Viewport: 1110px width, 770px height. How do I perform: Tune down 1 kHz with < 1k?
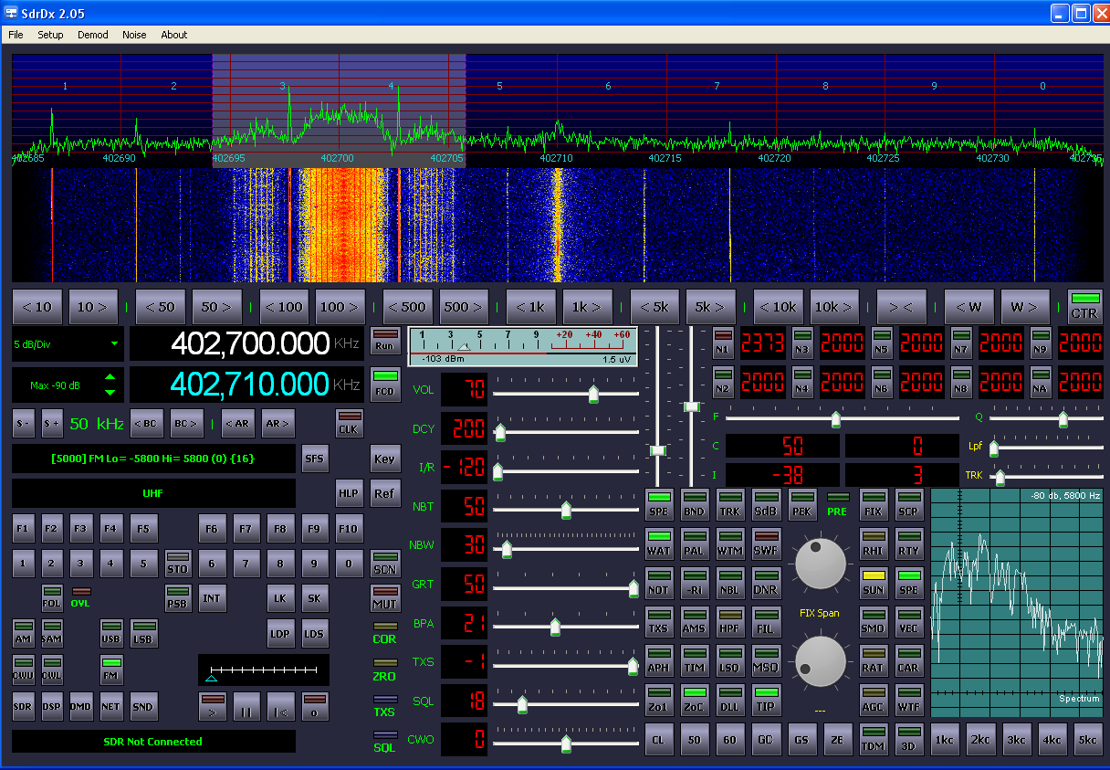pos(531,307)
